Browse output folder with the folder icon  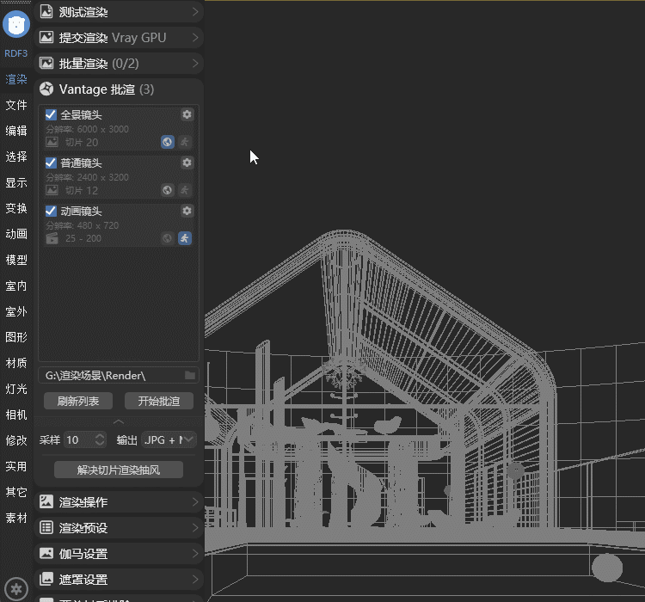tap(190, 376)
